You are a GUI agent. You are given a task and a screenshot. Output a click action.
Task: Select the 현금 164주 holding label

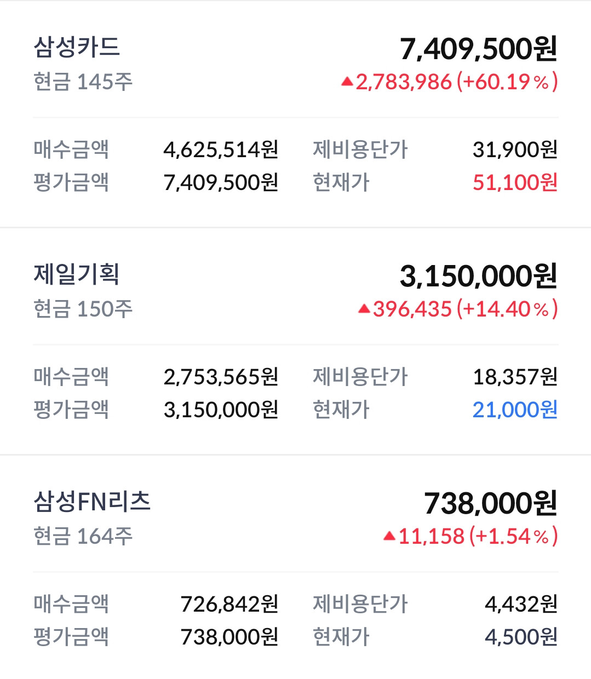point(83,536)
